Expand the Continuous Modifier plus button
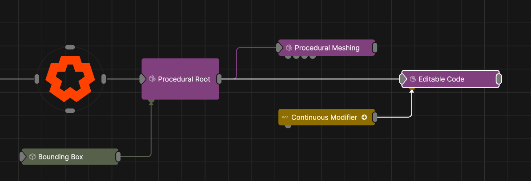Screen dimensions: 531x181 pos(364,117)
